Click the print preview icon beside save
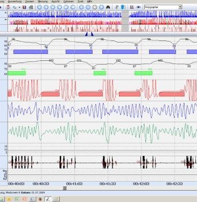197x202 pixels. click(31, 7)
